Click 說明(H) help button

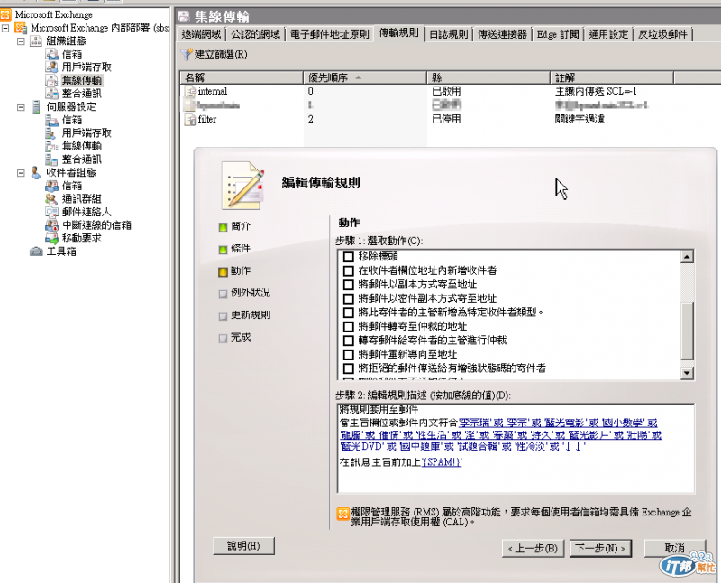243,546
